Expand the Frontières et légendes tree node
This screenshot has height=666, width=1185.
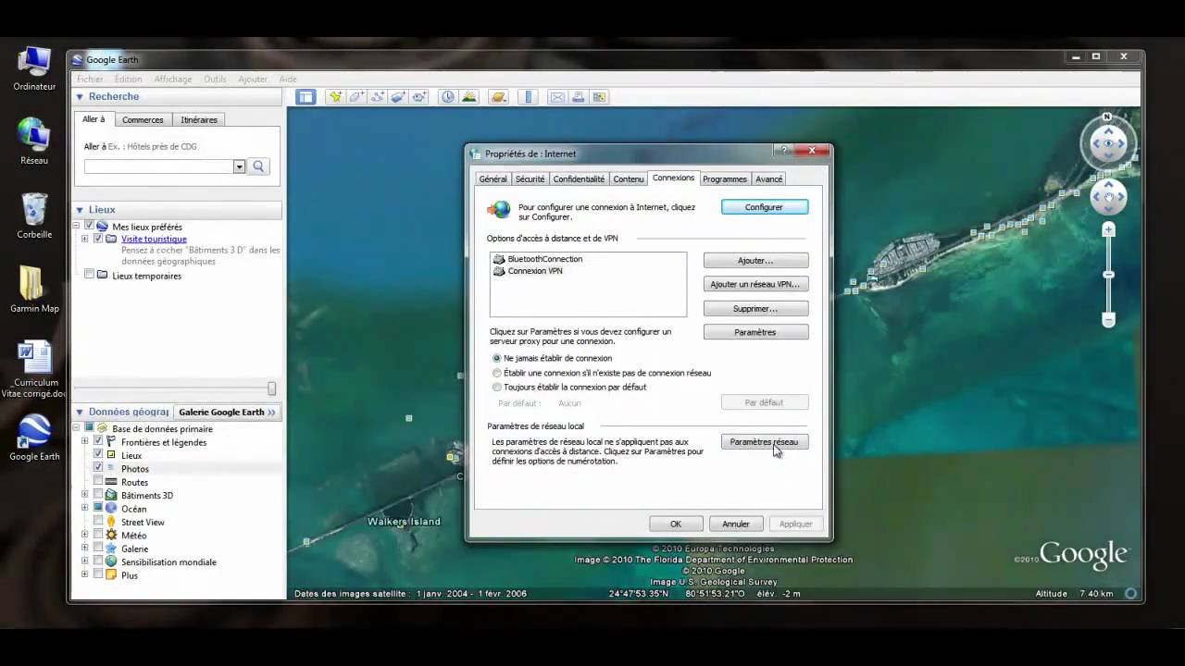85,442
